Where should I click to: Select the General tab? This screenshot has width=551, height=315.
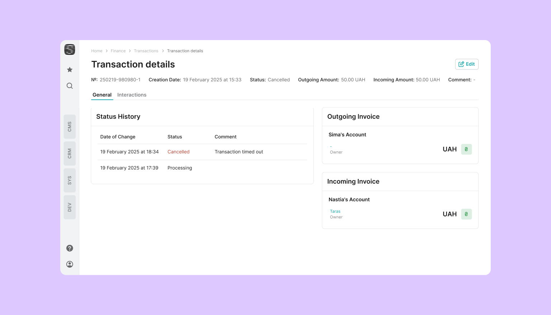coord(102,95)
